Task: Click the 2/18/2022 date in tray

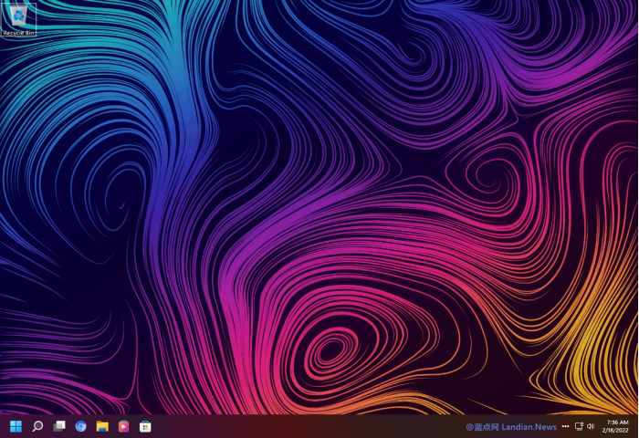Action: pos(616,431)
